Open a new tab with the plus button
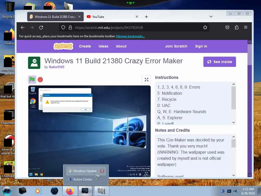 click(x=146, y=17)
